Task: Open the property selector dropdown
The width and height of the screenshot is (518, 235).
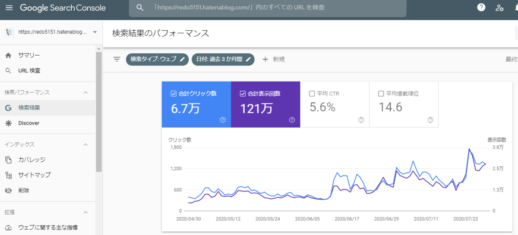Action: (95, 32)
